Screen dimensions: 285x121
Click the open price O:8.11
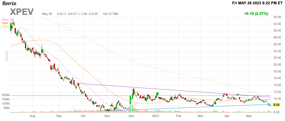coord(62,14)
